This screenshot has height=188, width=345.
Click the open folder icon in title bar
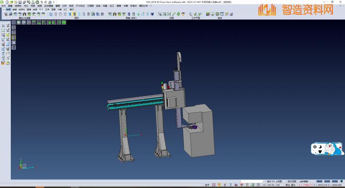pos(12,2)
